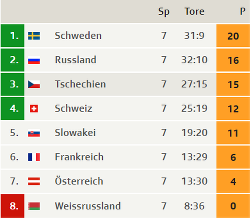Click the Austria flag icon
Image resolution: width=251 pixels, height=219 pixels.
pyautogui.click(x=34, y=181)
